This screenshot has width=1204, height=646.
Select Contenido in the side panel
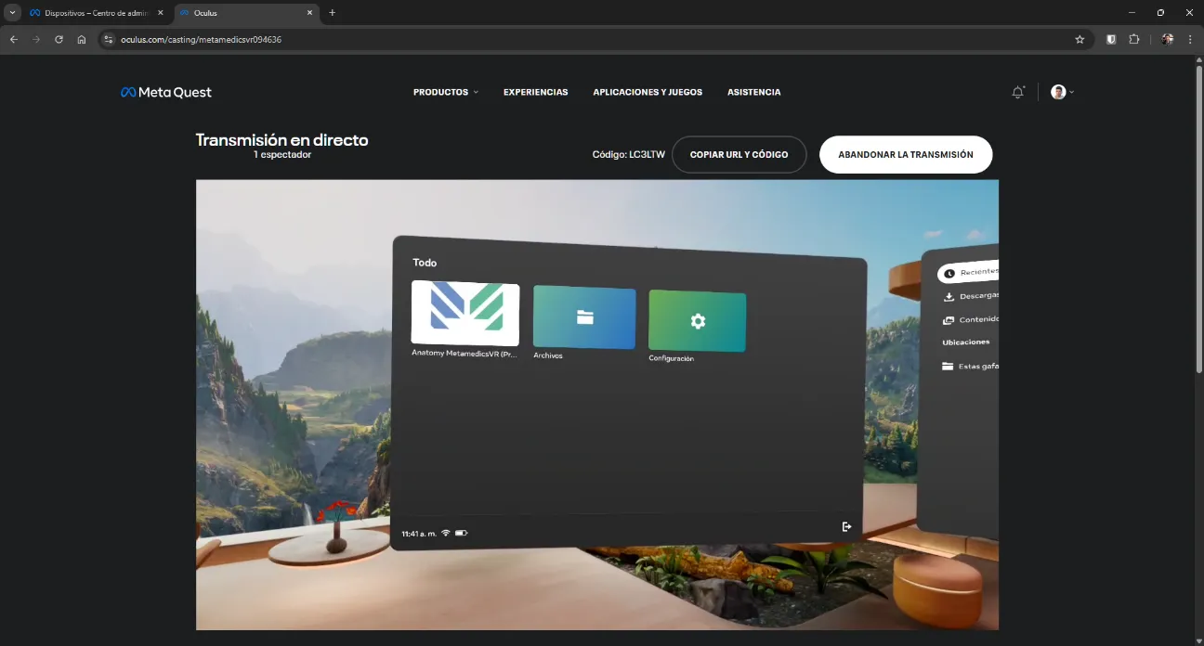pyautogui.click(x=971, y=319)
